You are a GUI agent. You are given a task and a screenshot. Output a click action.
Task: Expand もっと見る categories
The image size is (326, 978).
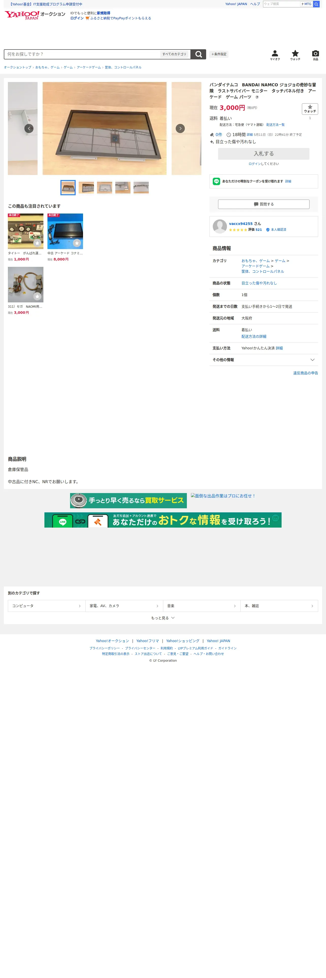[163, 618]
